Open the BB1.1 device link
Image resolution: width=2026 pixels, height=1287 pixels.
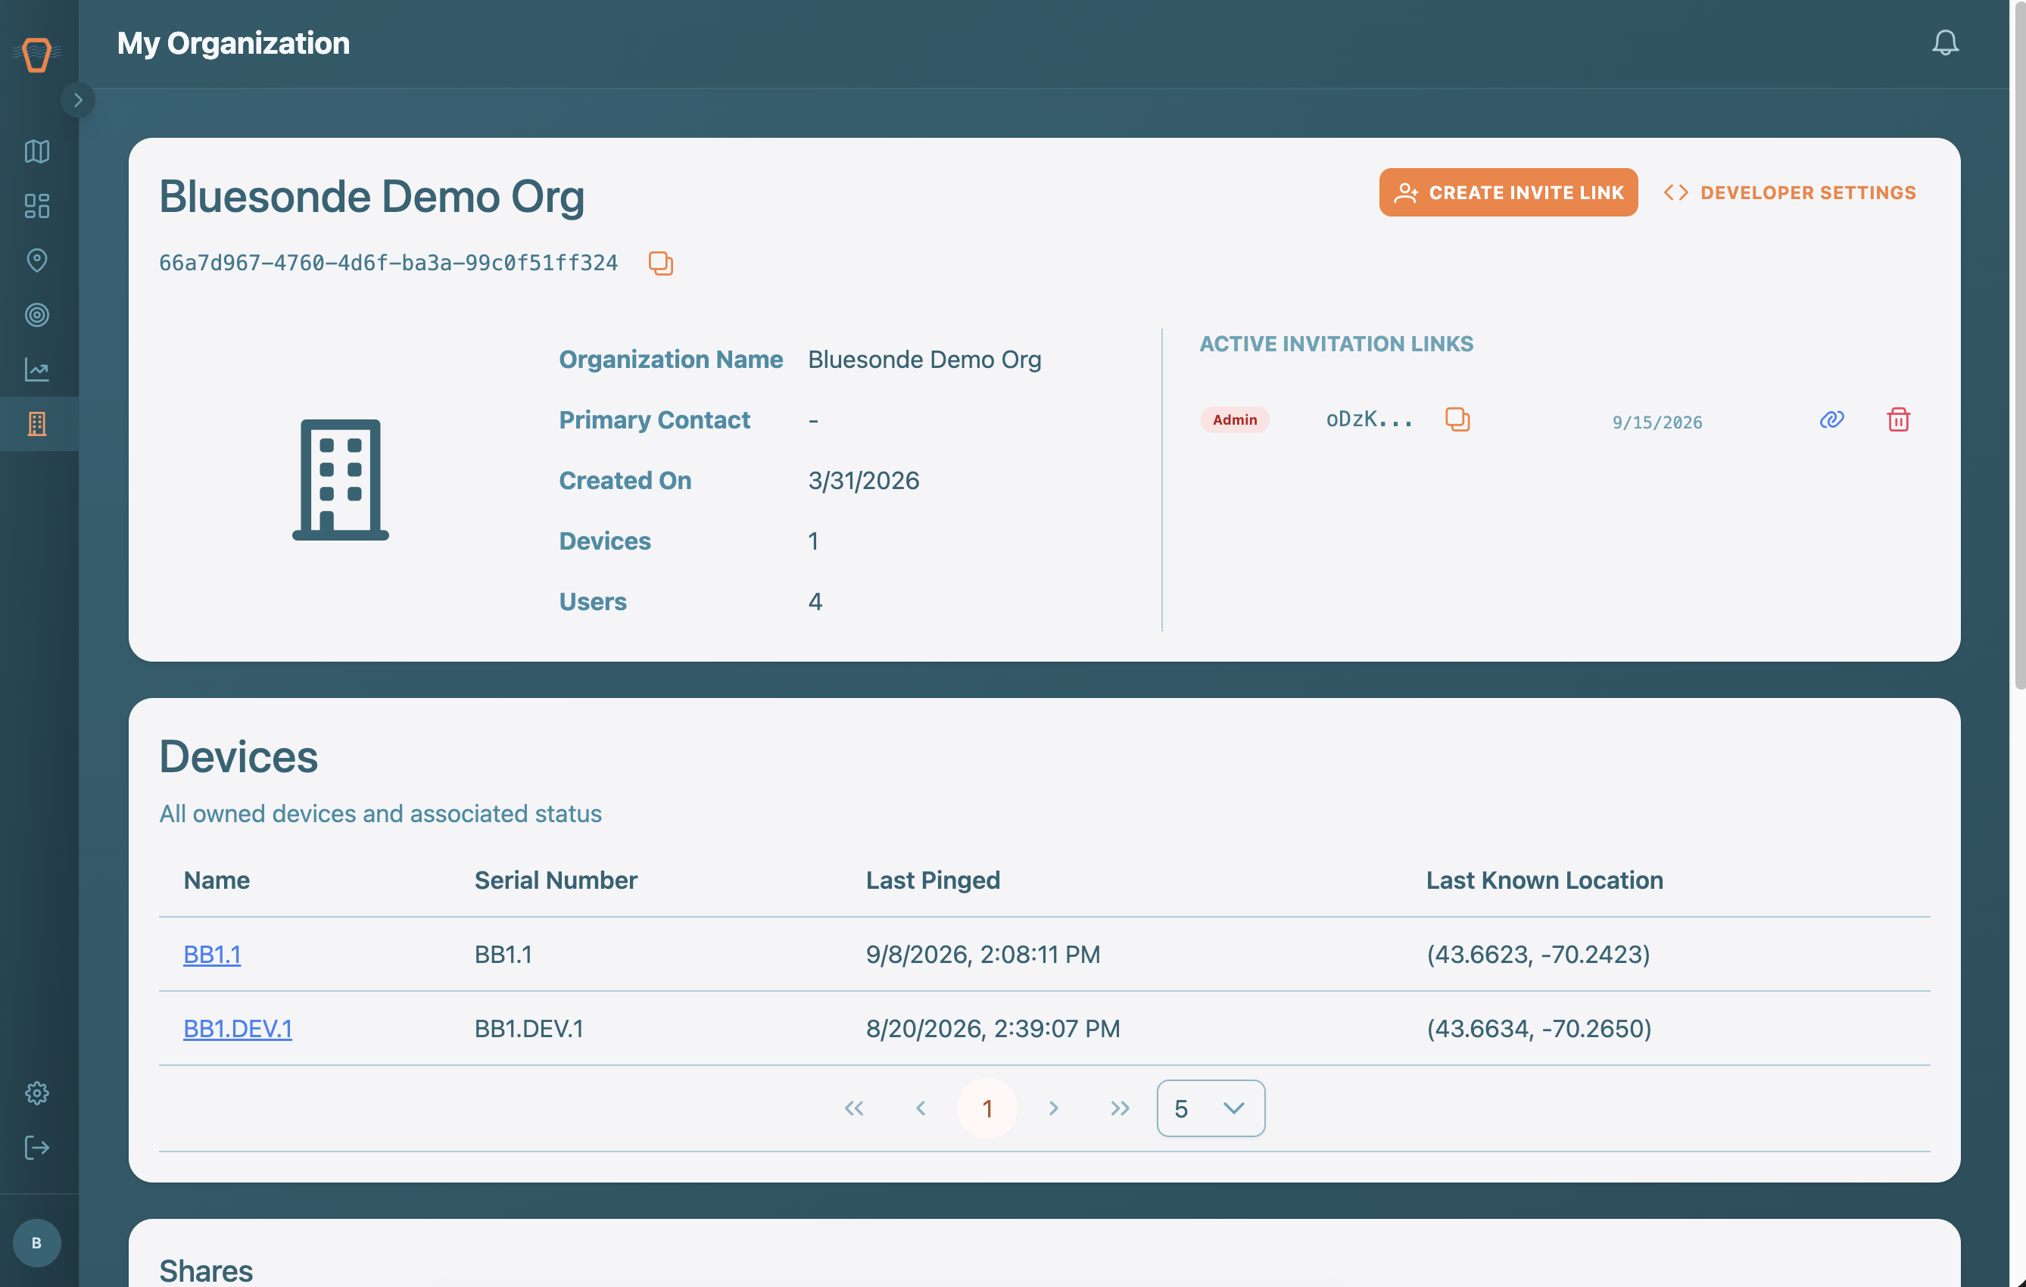(212, 954)
